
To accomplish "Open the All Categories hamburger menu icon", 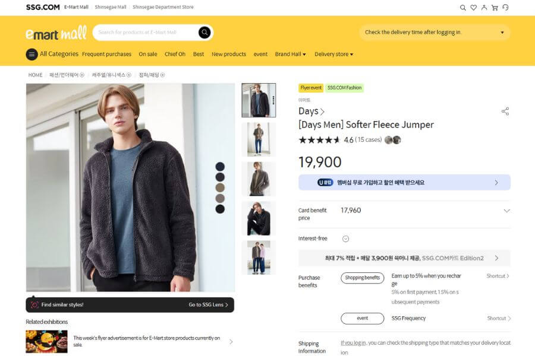I will click(x=32, y=55).
